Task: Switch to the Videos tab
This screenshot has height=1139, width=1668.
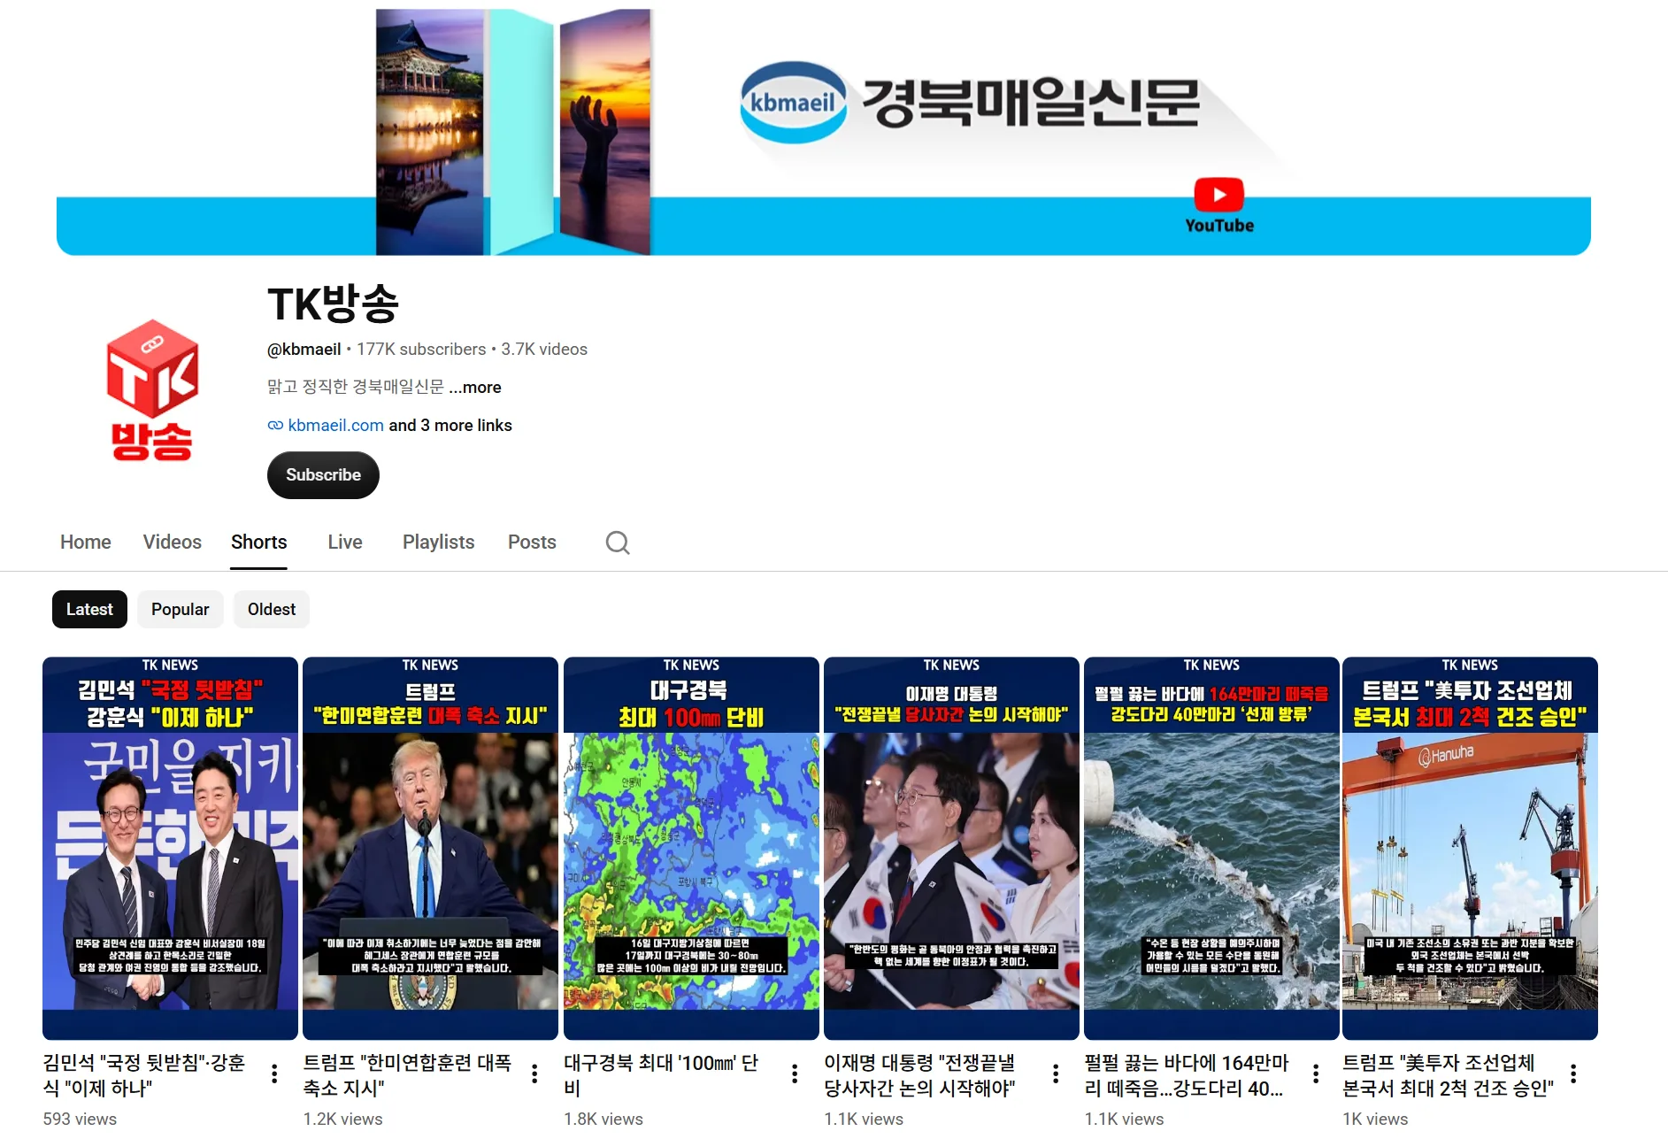Action: (x=173, y=542)
